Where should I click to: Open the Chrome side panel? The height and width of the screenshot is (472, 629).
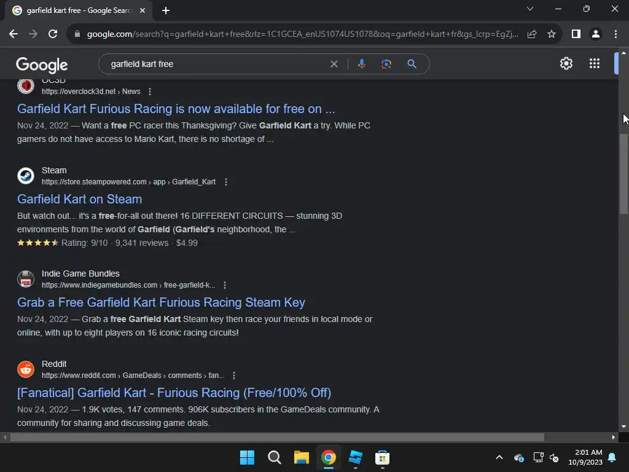tap(576, 34)
